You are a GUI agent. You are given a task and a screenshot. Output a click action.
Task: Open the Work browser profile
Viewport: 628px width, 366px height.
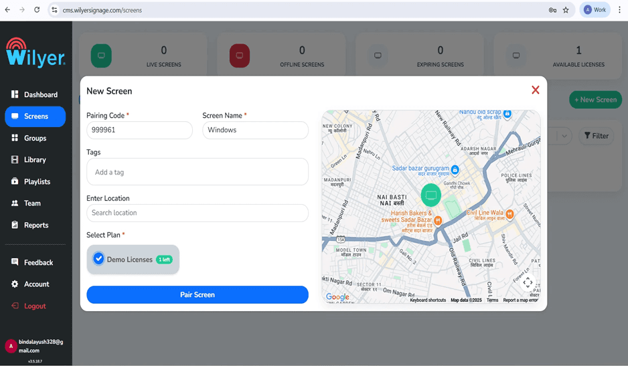coord(595,10)
